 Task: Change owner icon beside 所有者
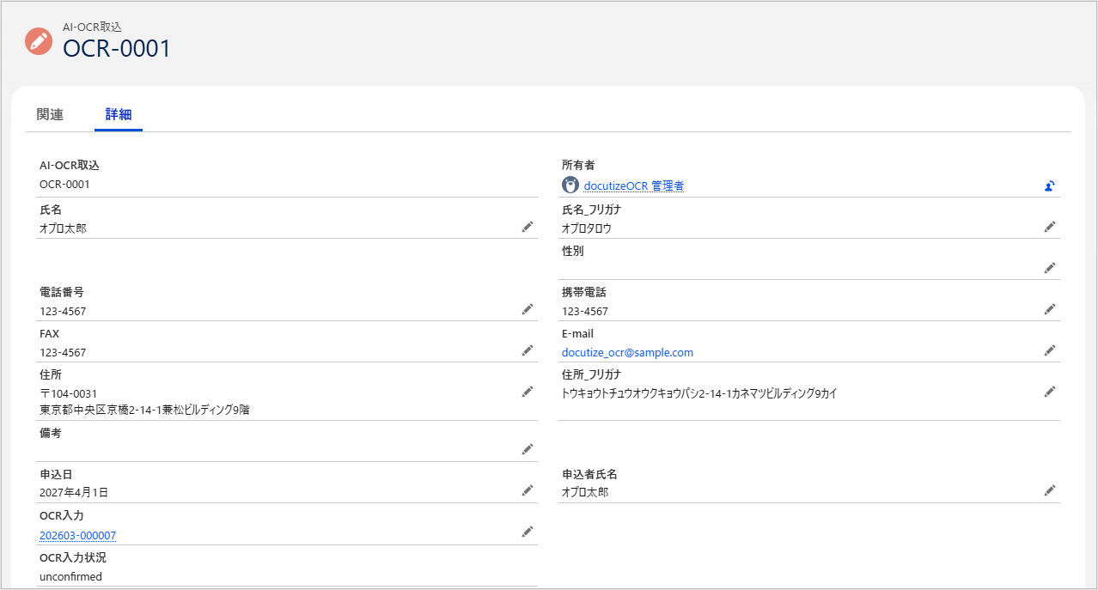[x=1049, y=186]
